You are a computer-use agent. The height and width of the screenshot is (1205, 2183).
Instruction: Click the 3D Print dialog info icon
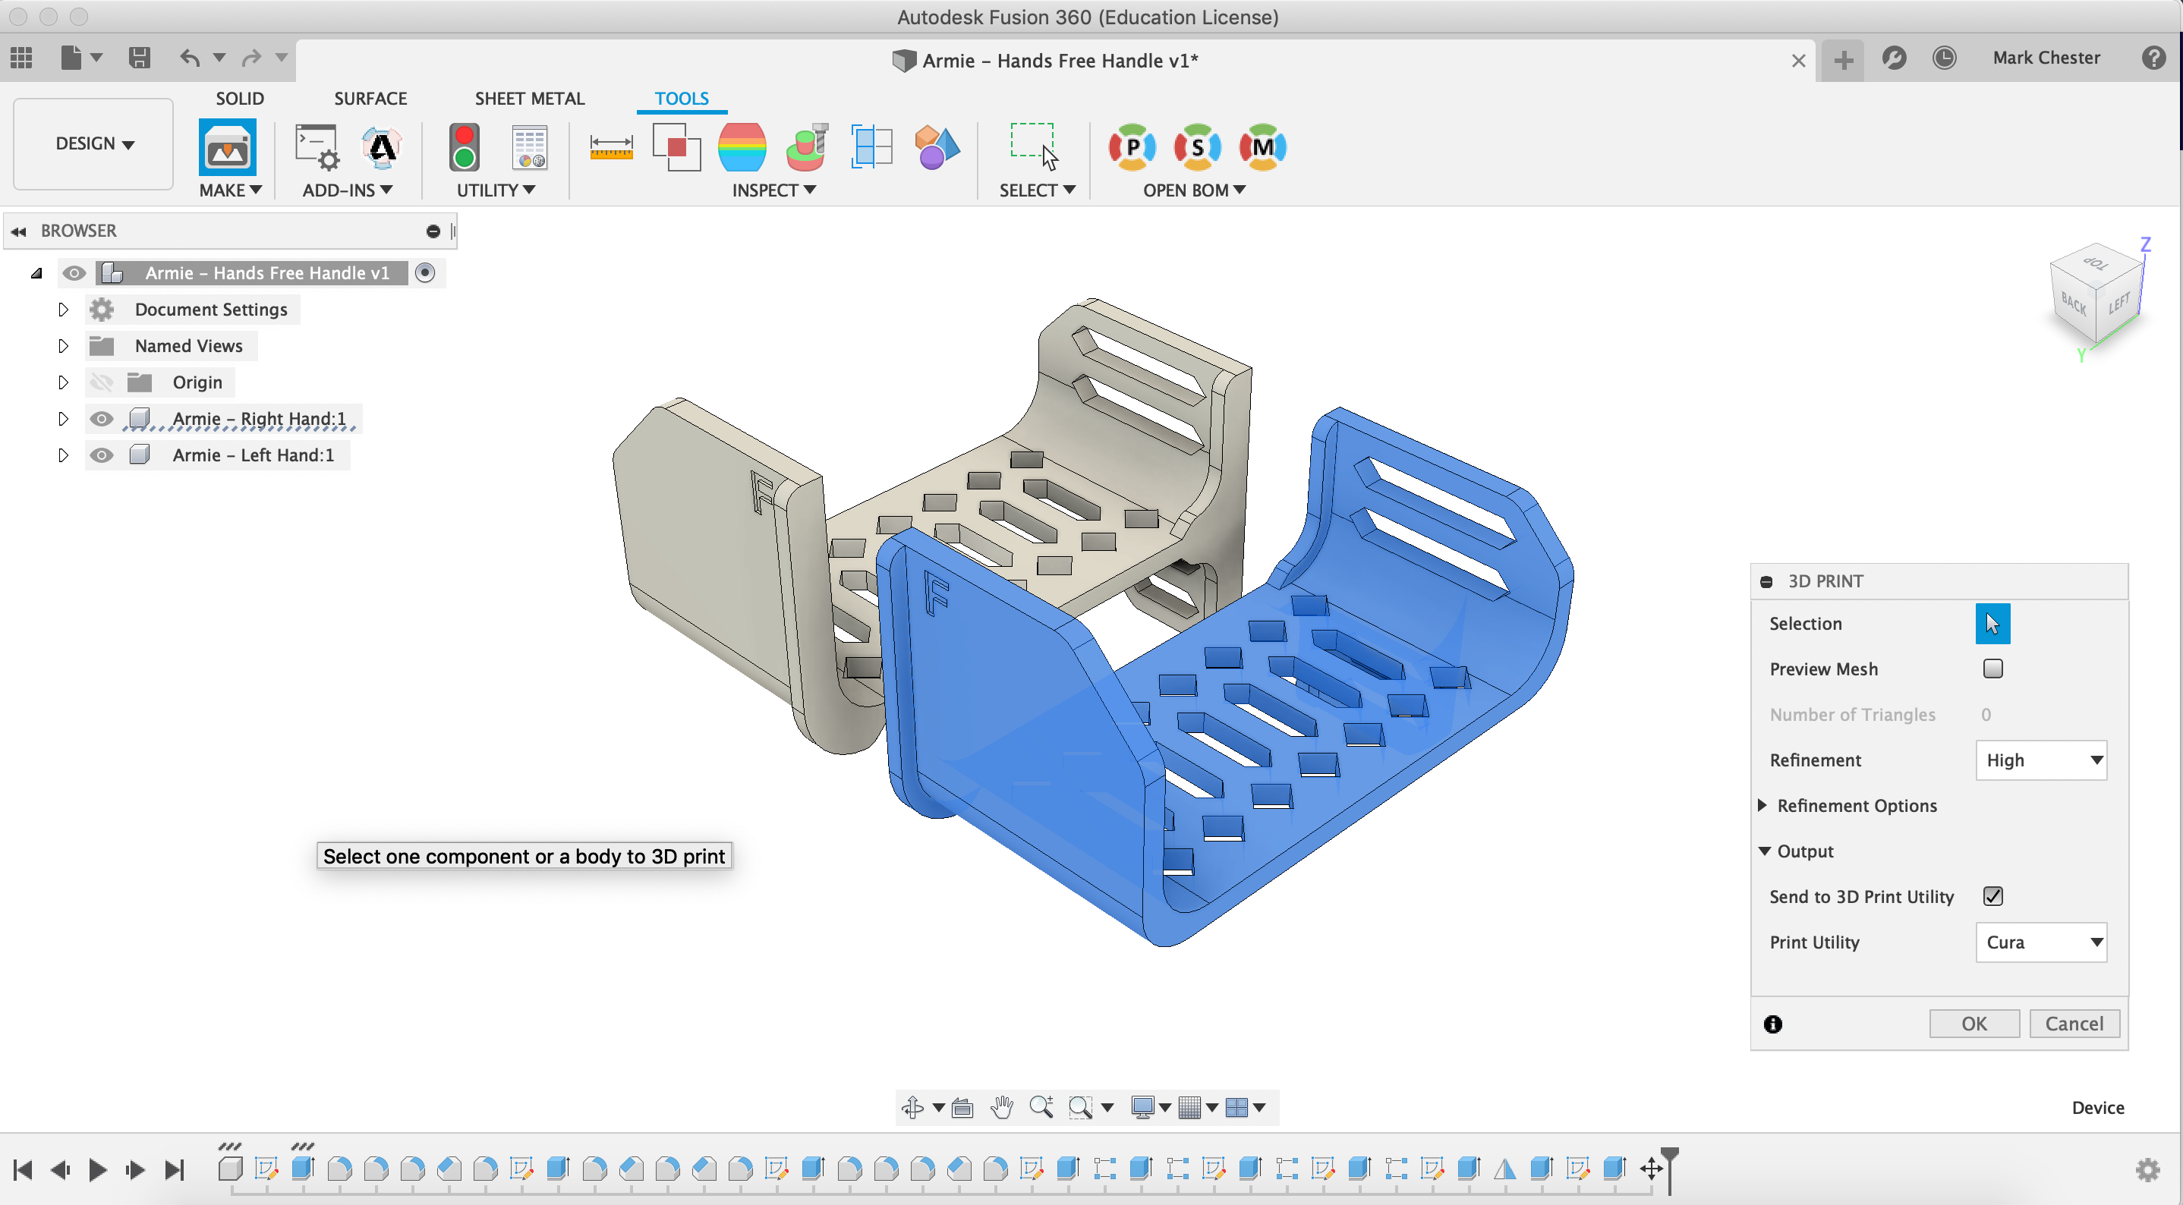pyautogui.click(x=1773, y=1024)
